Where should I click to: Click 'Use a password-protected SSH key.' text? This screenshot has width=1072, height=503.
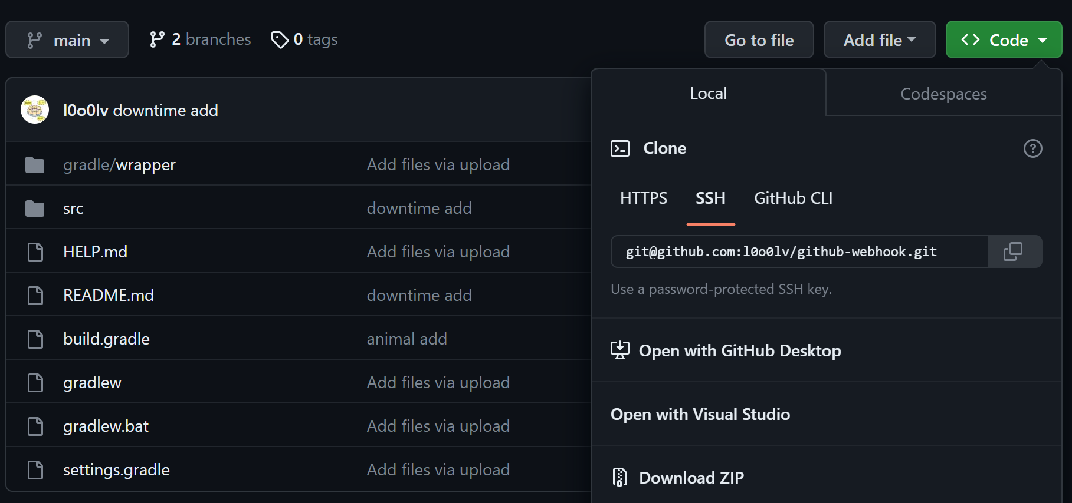[721, 289]
